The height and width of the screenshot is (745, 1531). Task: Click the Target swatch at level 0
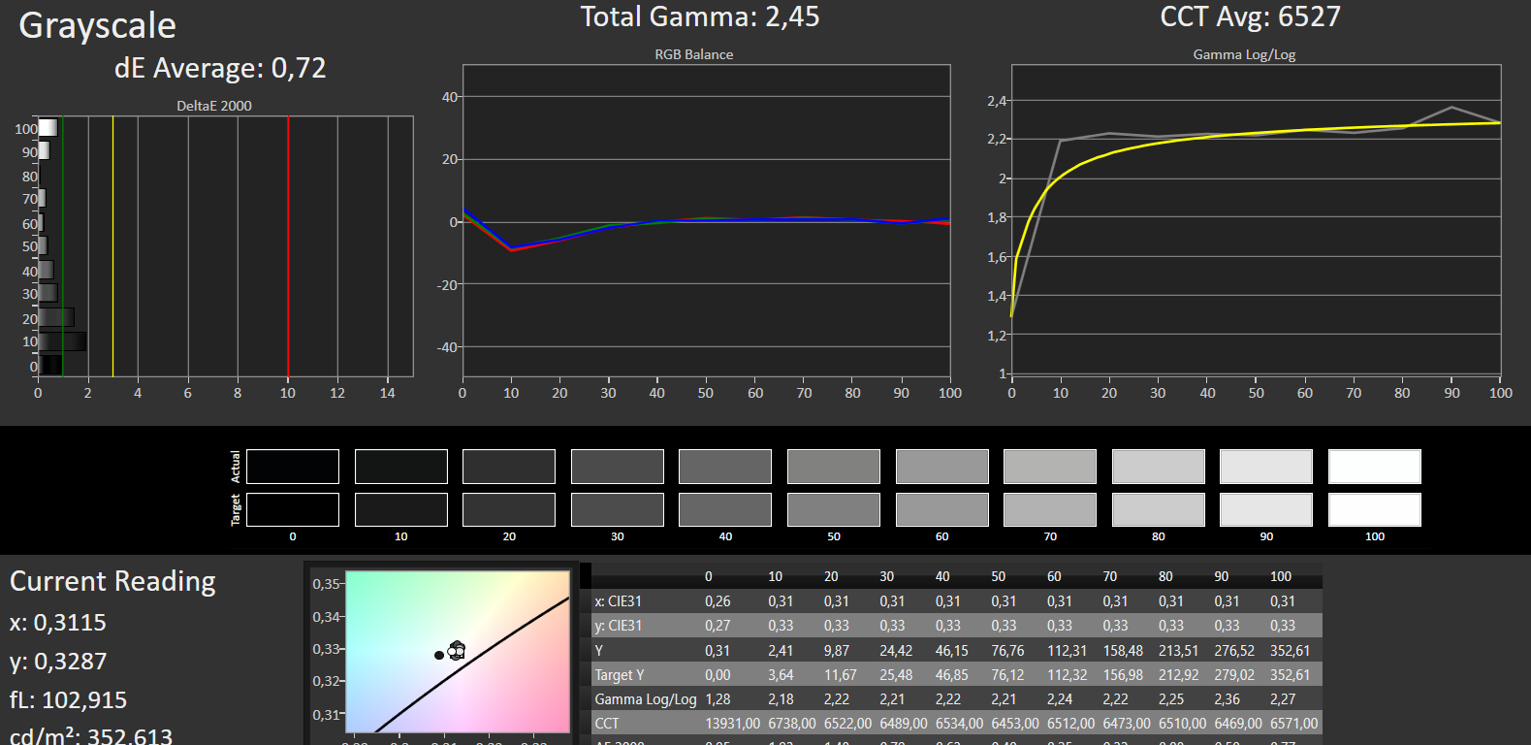[293, 510]
